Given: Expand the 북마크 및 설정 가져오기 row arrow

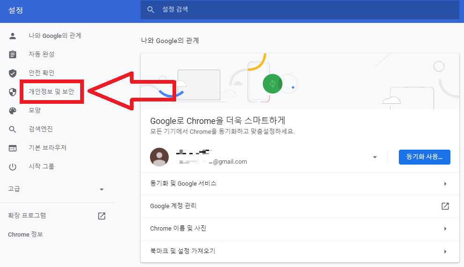Looking at the screenshot, I should 445,252.
